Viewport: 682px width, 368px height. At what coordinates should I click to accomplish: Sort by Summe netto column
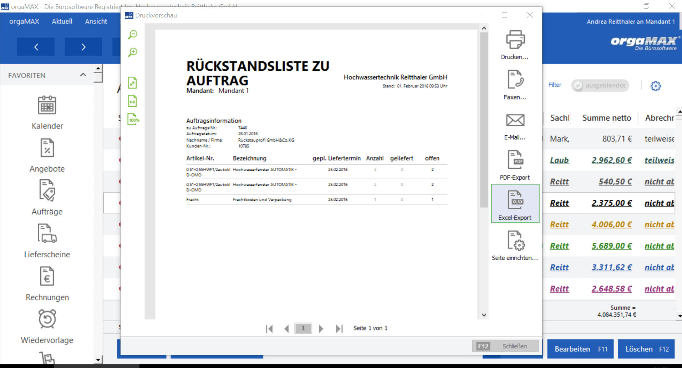(x=606, y=118)
